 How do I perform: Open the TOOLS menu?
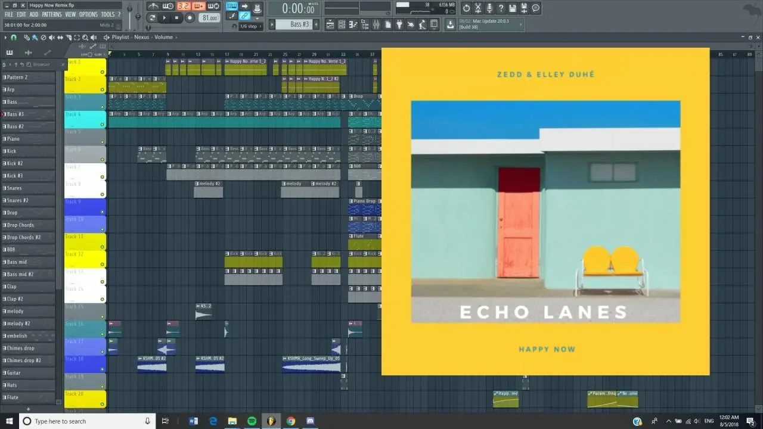[108, 14]
